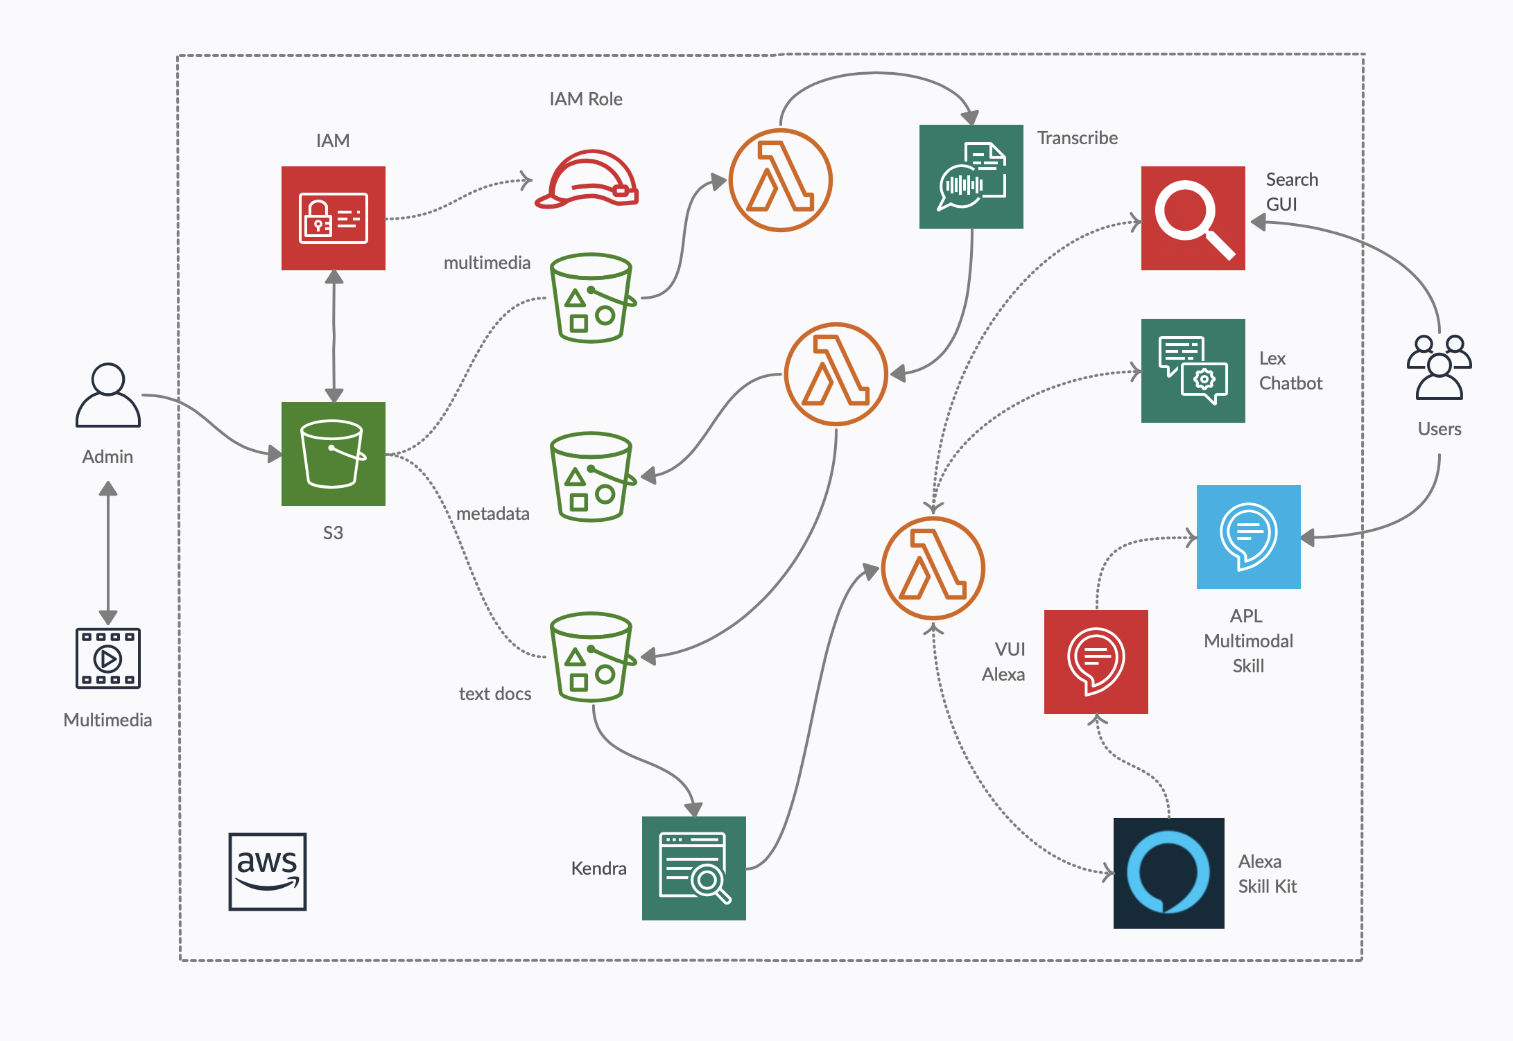Screen dimensions: 1513x1041
Task: Select the metadata bucket icon
Action: point(591,477)
